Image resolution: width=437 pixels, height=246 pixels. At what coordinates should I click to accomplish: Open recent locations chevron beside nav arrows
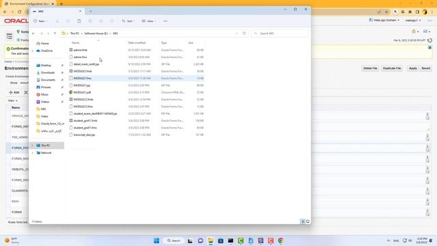48,33
